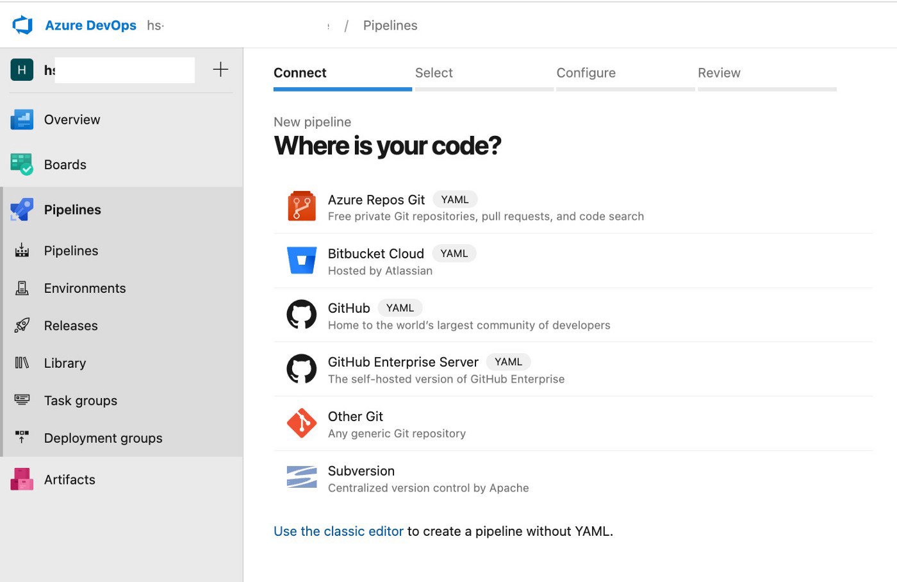Click the Task groups icon
Viewport: 897px width, 582px height.
coord(22,400)
